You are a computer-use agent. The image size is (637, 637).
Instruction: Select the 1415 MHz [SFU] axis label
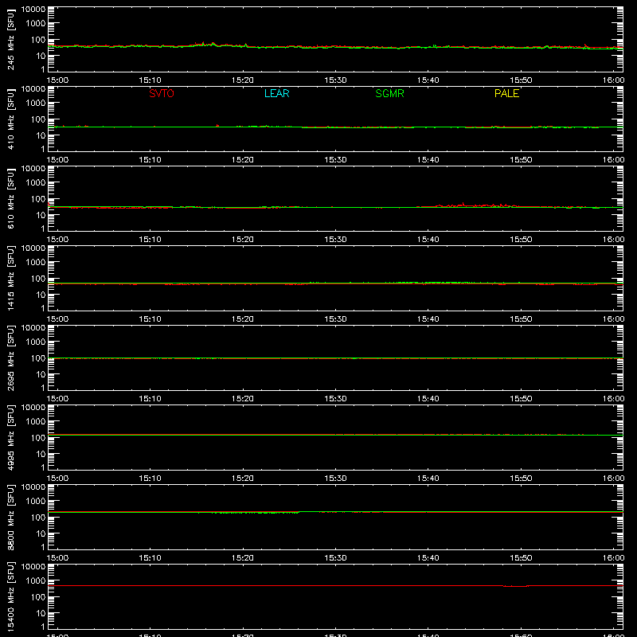11,278
